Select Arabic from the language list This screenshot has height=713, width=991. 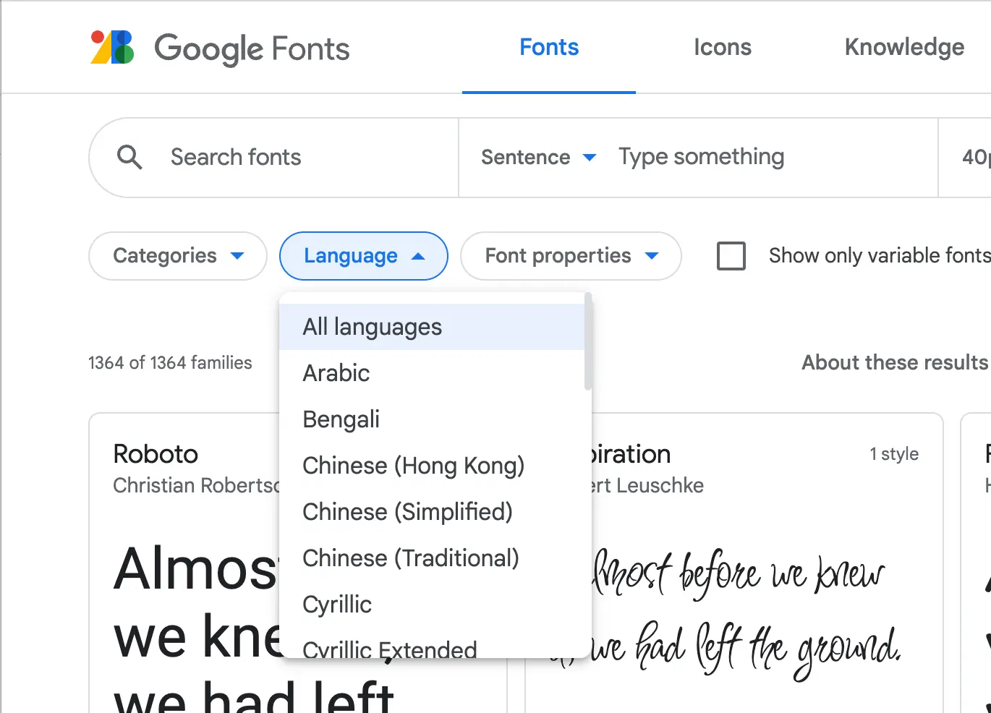point(336,373)
